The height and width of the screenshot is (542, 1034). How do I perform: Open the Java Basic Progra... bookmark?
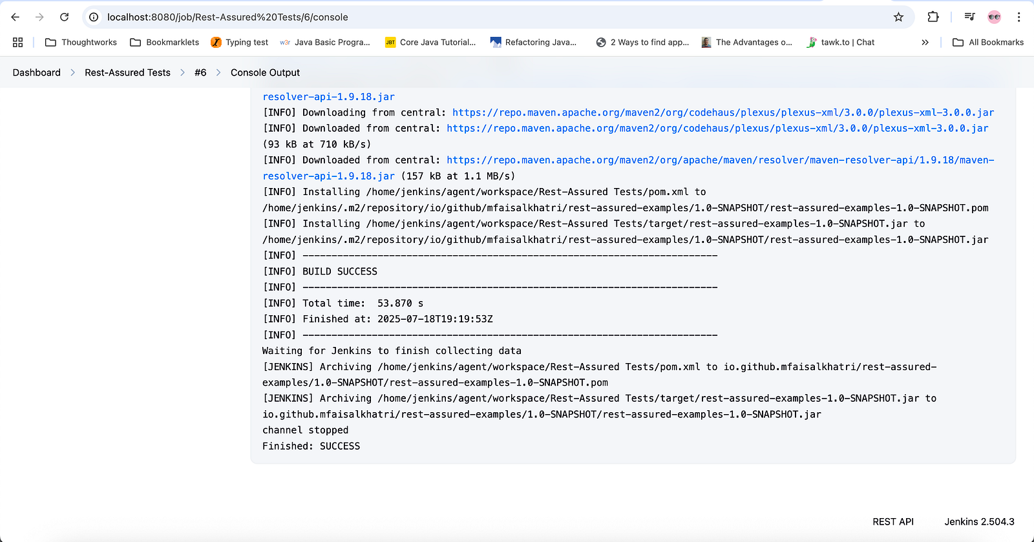tap(325, 42)
